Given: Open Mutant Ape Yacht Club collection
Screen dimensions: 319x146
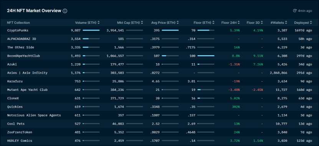Looking at the screenshot, I should [x=27, y=90].
